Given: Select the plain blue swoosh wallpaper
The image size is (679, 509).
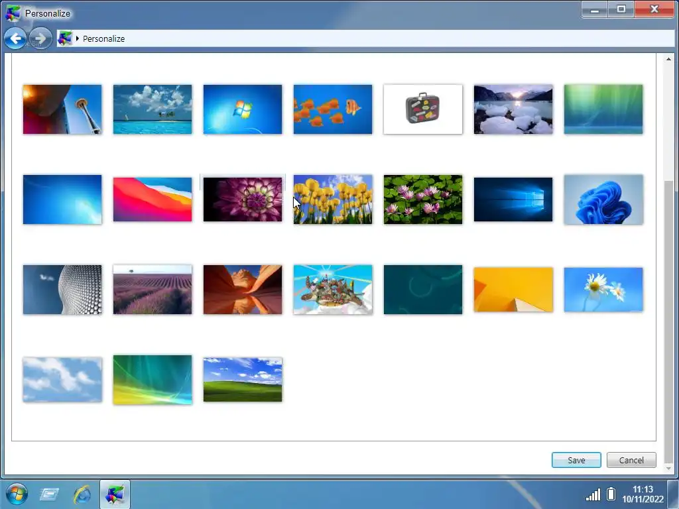Looking at the screenshot, I should tap(62, 199).
